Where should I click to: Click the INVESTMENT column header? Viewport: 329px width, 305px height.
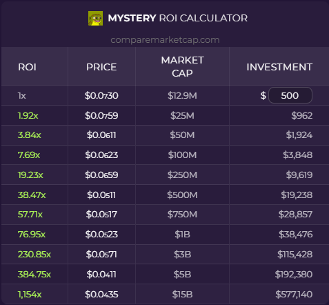click(279, 67)
